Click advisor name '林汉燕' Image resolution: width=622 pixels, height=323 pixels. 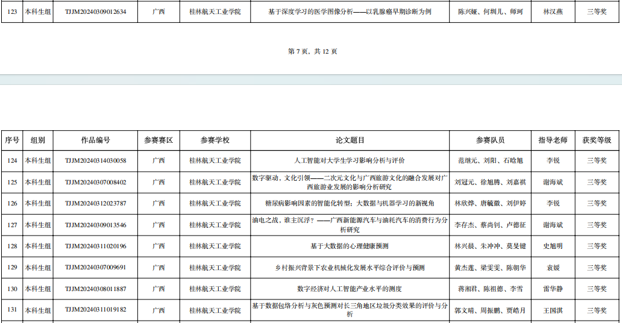click(552, 11)
